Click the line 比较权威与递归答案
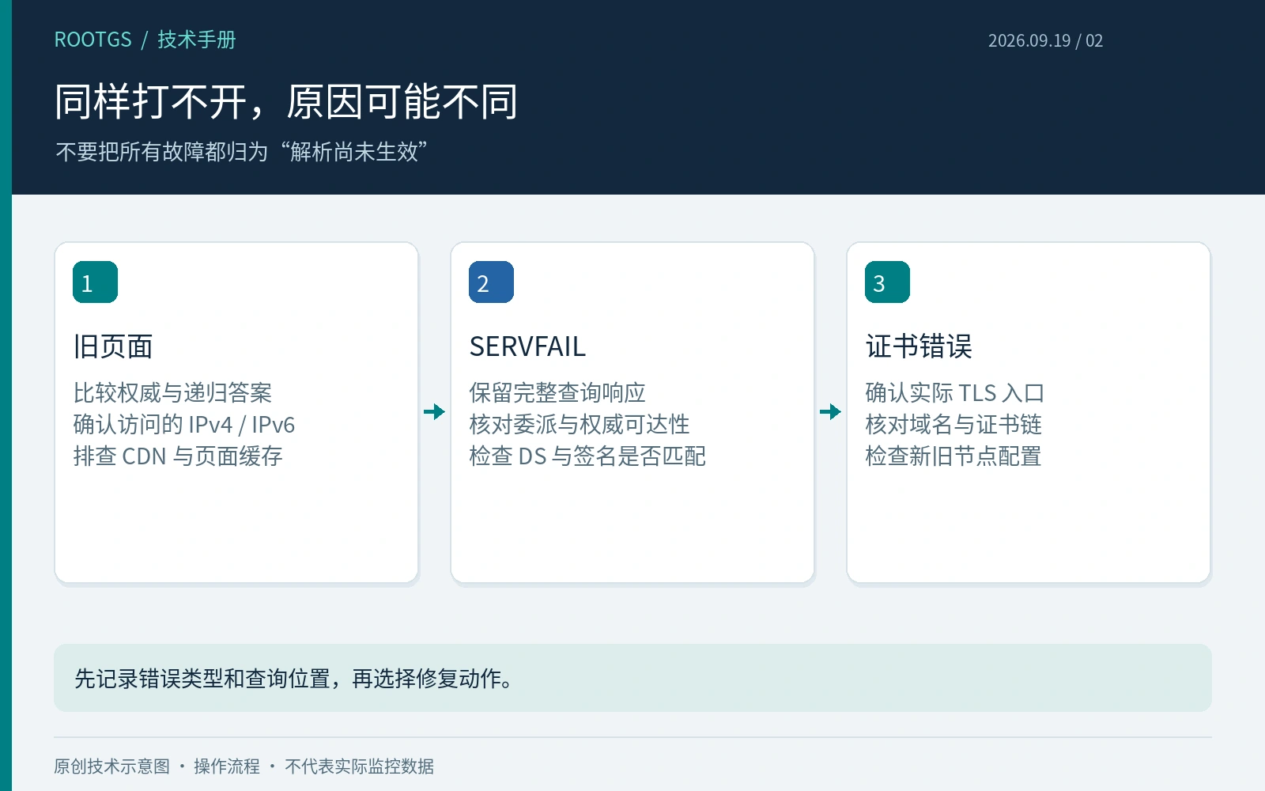1265x791 pixels. tap(172, 392)
